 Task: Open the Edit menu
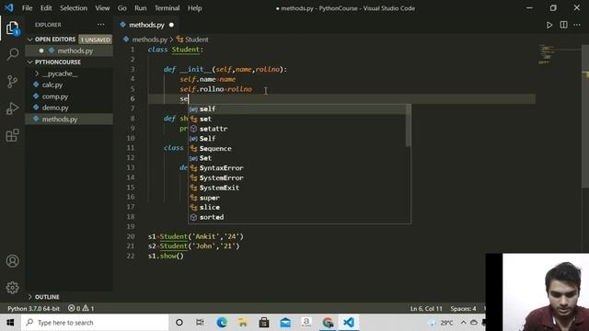46,8
